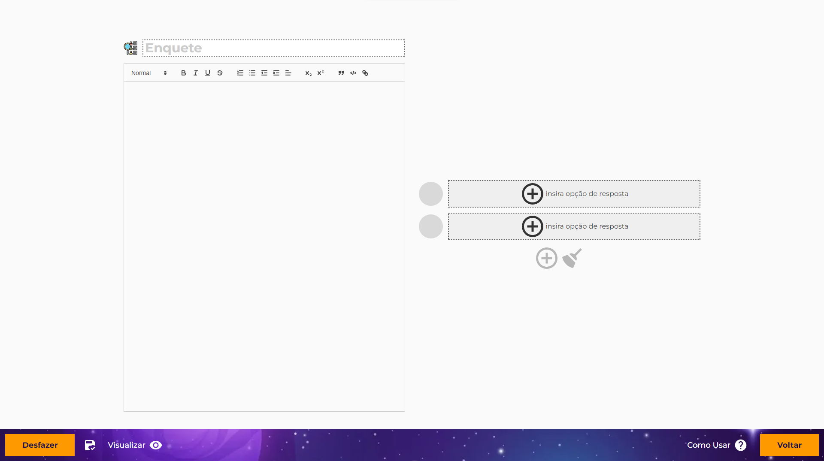The width and height of the screenshot is (824, 461).
Task: Open Como Usar help
Action: point(716,445)
